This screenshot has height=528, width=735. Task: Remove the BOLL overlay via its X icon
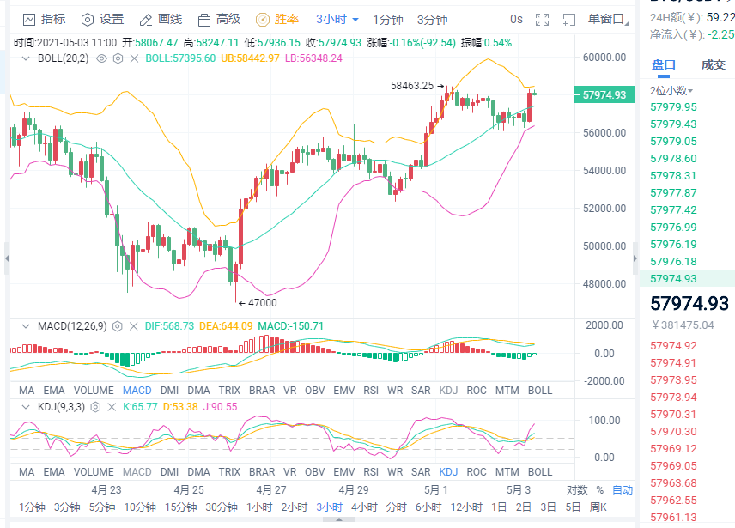pyautogui.click(x=135, y=59)
